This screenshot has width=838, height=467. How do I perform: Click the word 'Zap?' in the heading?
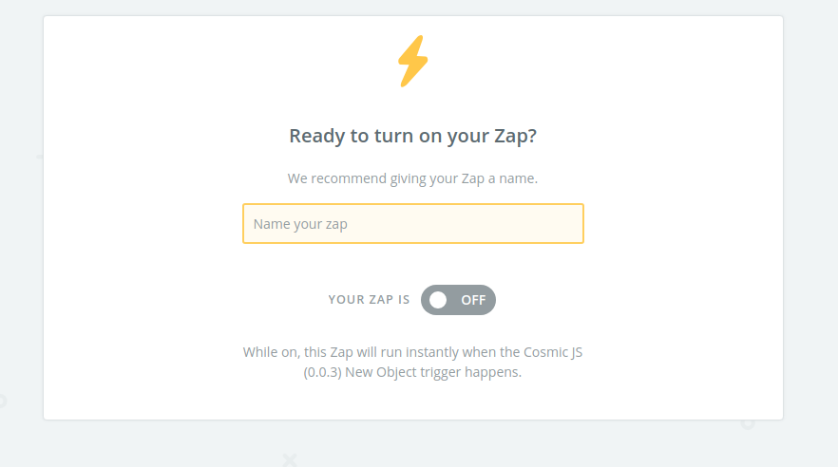515,136
